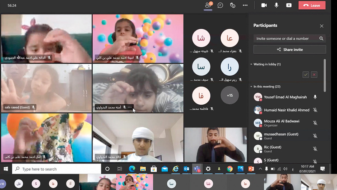Toggle the microphone mute button
Viewport: 337px width, 190px height.
point(276,5)
